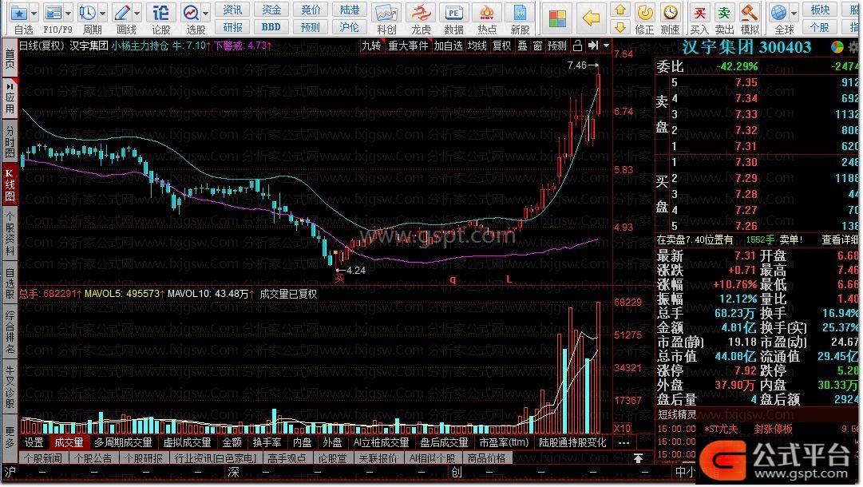Expand the F10/F9 dropdown arrow

pyautogui.click(x=68, y=14)
